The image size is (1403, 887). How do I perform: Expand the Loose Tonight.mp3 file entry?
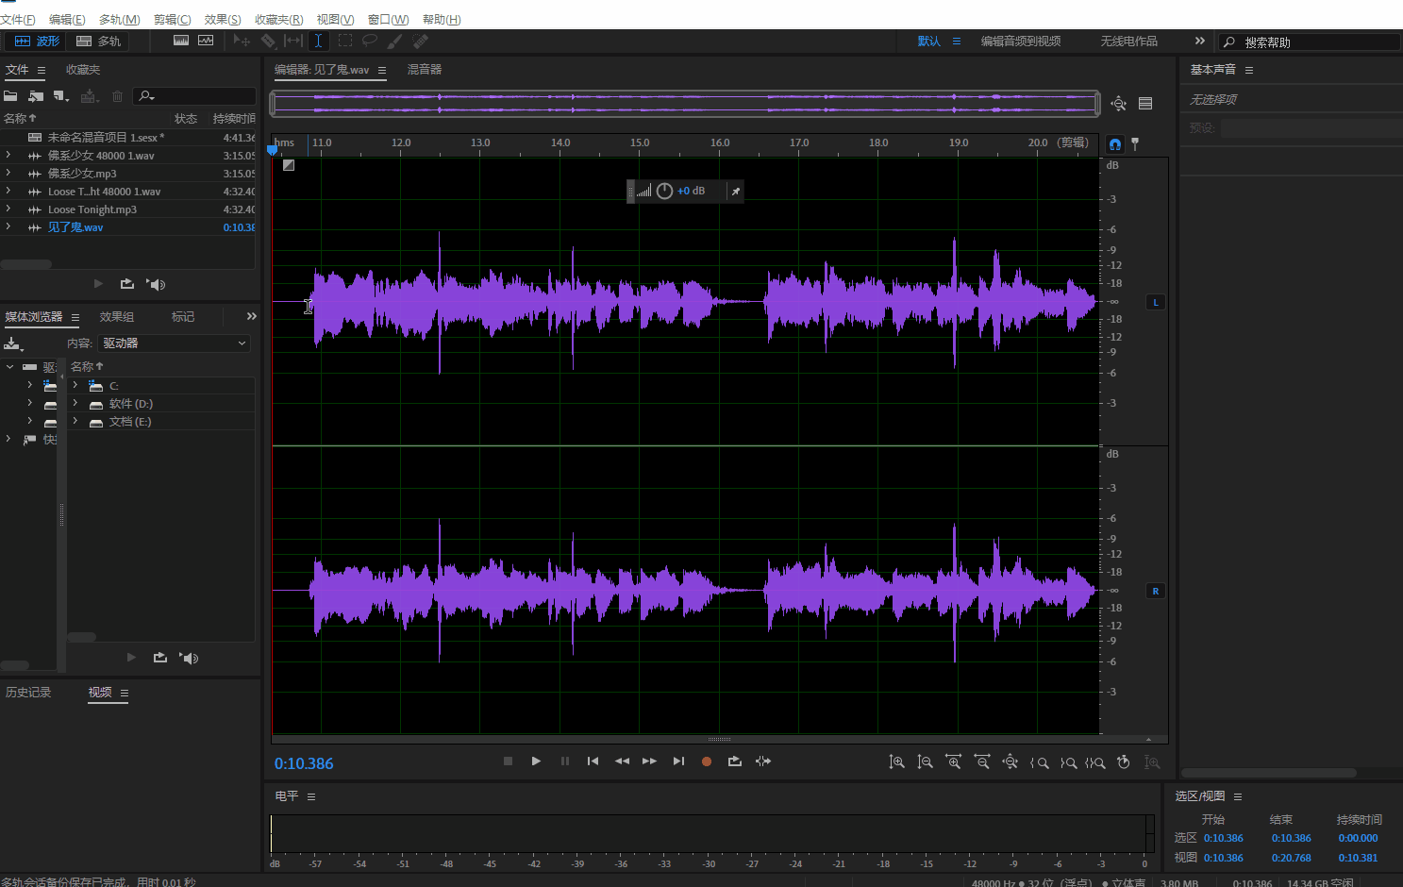coord(8,209)
